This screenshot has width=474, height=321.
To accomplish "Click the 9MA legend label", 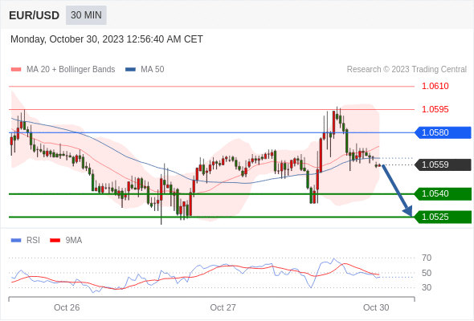I will tap(74, 241).
